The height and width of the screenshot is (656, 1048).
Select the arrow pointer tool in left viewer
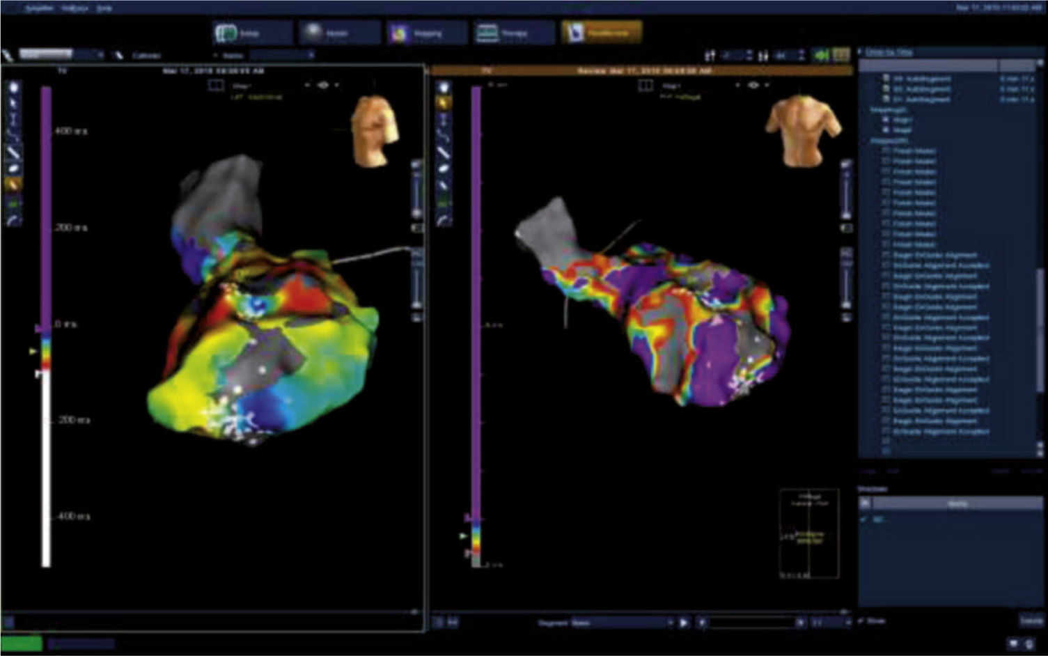point(13,102)
